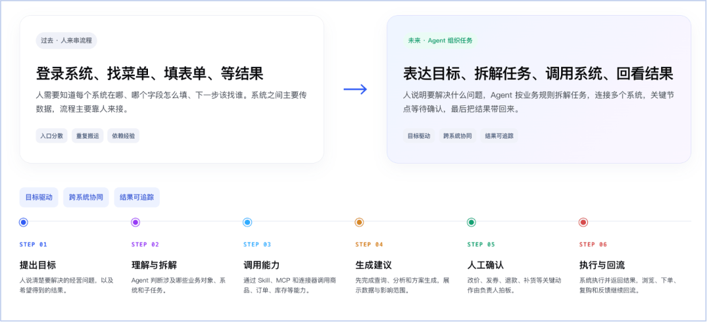This screenshot has width=707, height=322.
Task: Click the STEP 01 label
Action: 33,244
